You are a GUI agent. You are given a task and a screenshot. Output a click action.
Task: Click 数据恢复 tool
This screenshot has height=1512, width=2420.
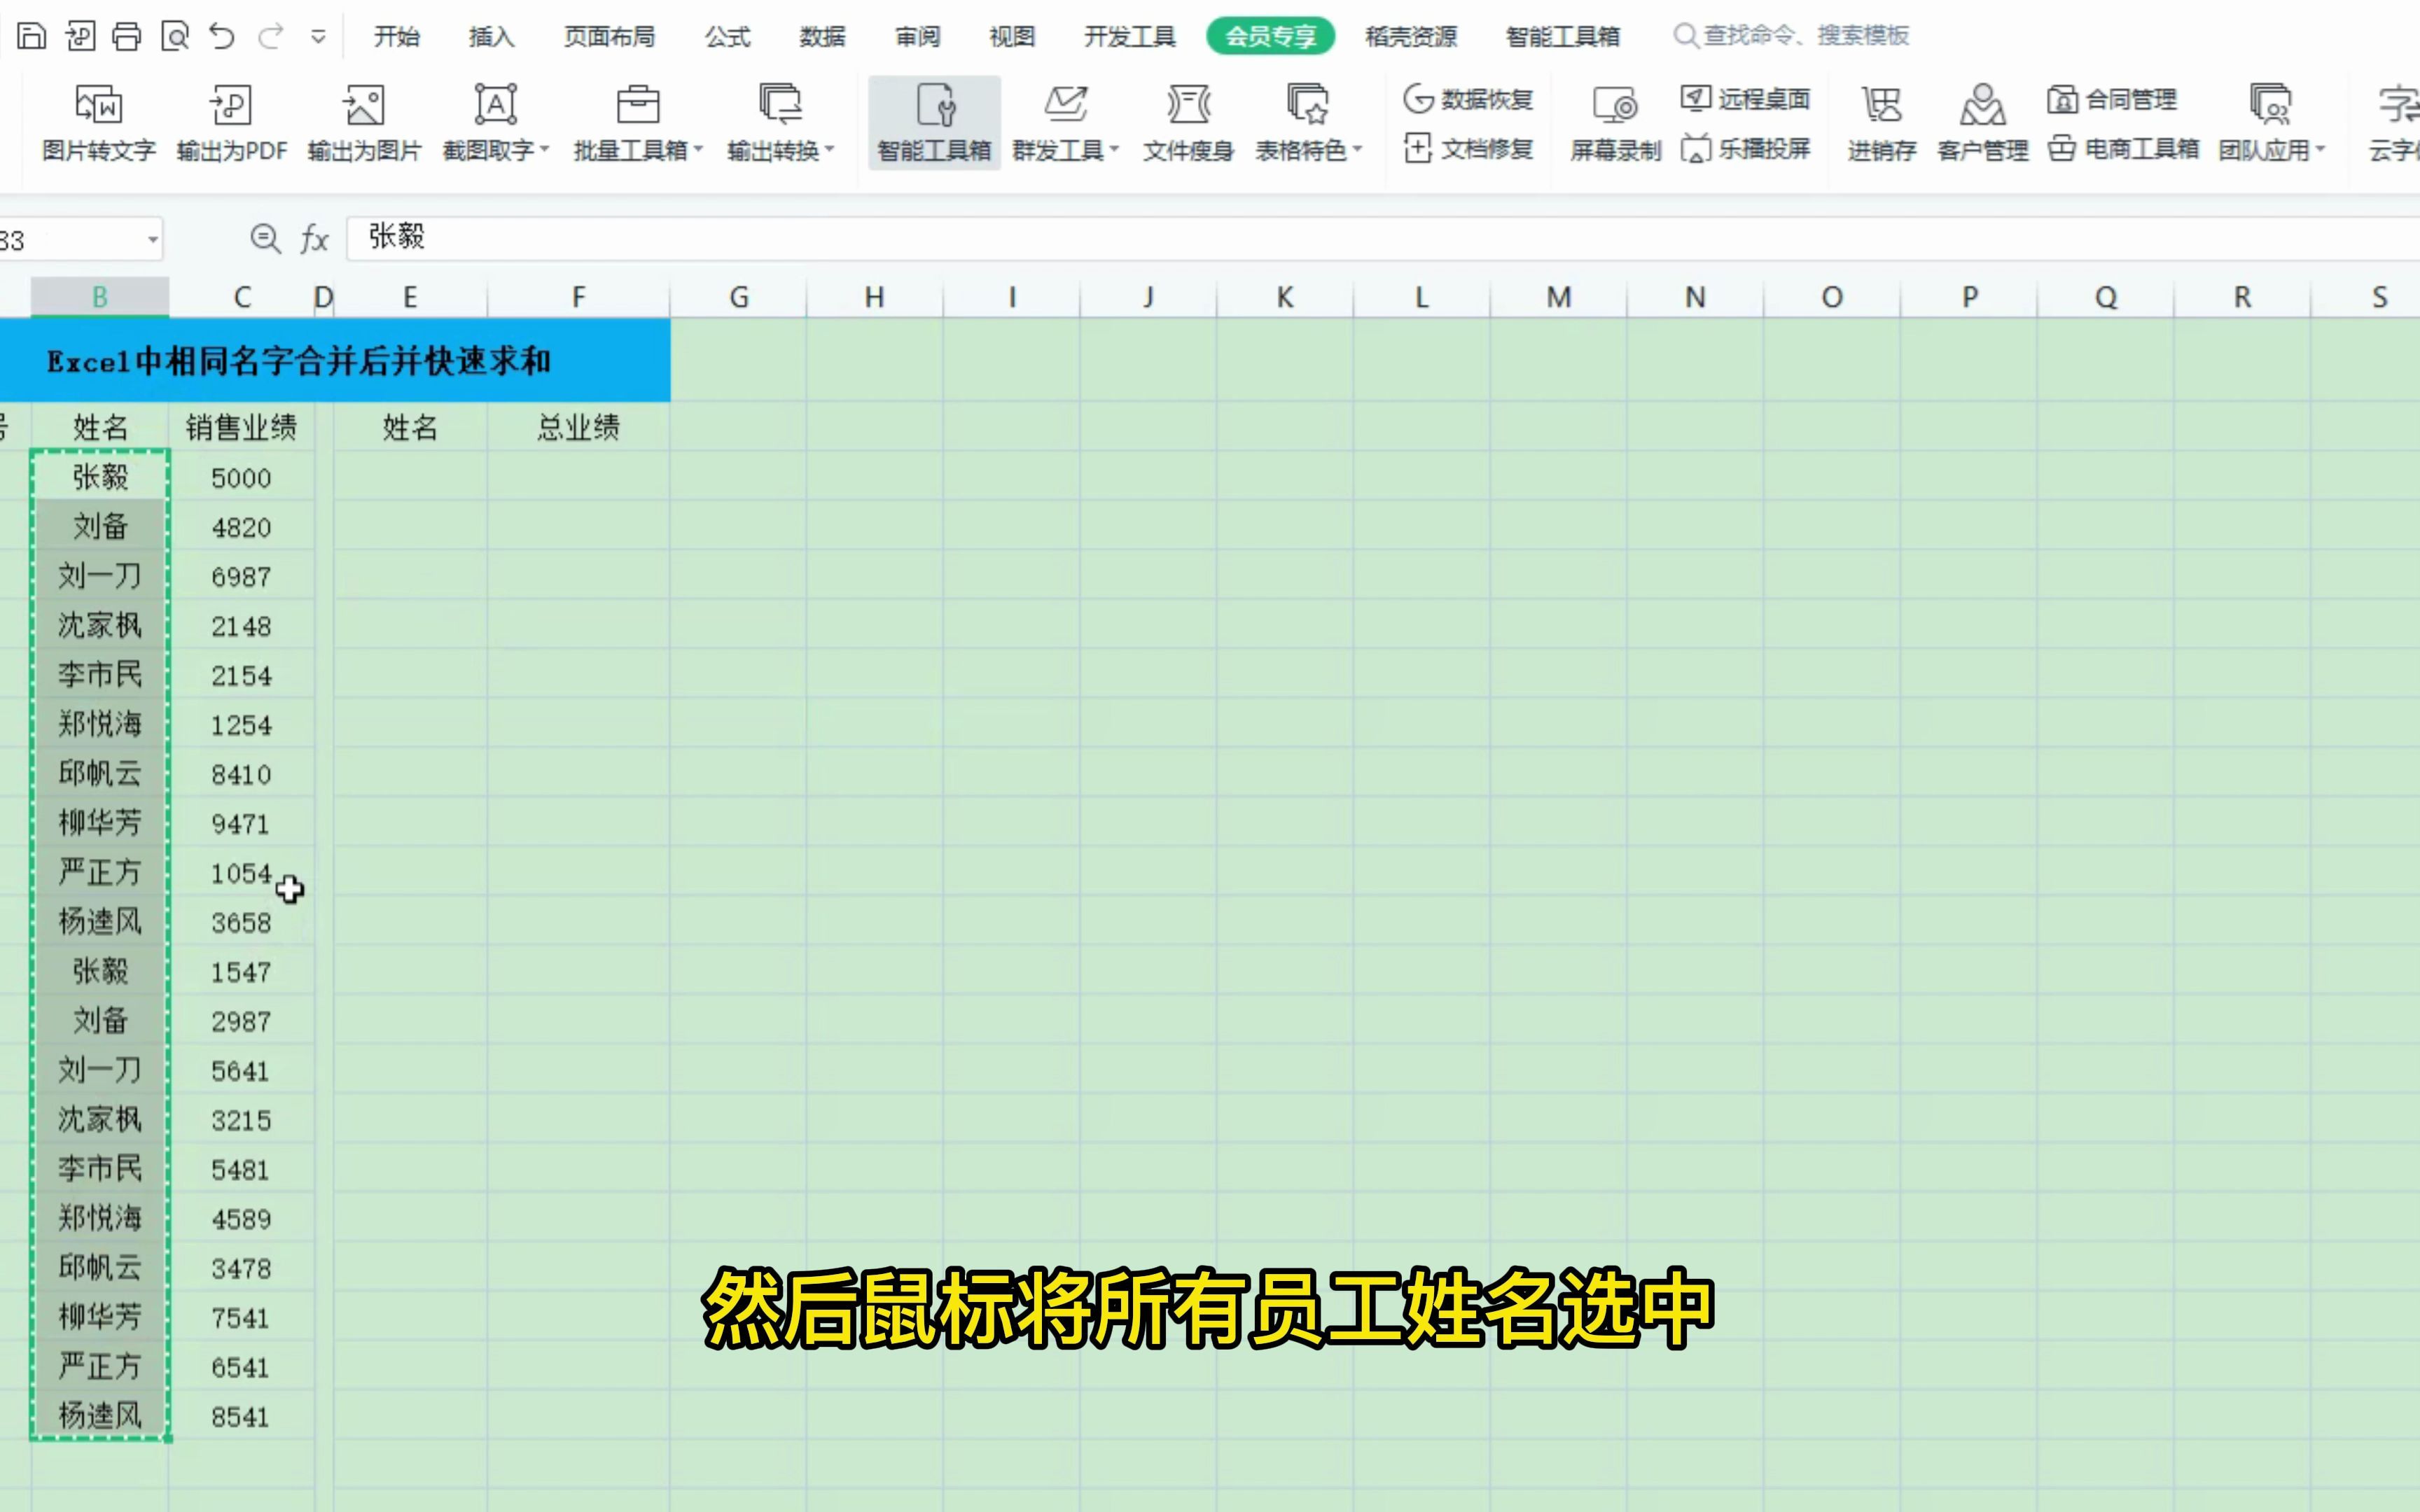[x=1468, y=99]
